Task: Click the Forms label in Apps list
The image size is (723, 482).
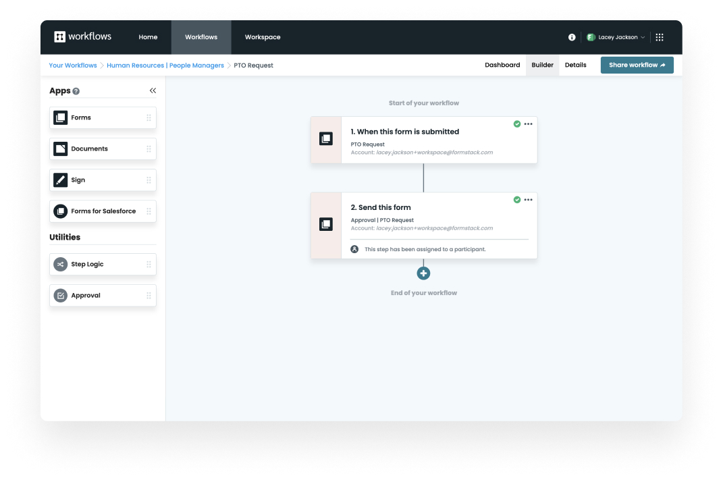Action: [81, 117]
